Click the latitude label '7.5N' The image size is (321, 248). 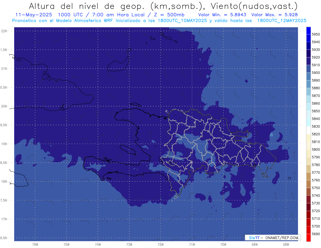(4, 200)
